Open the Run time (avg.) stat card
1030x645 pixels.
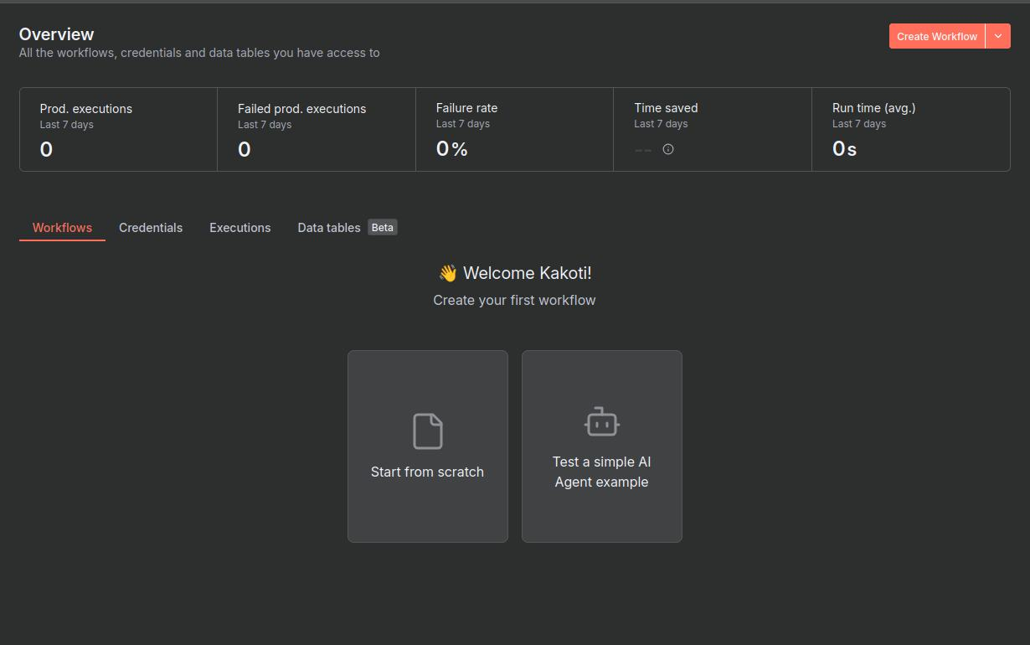[x=910, y=129]
